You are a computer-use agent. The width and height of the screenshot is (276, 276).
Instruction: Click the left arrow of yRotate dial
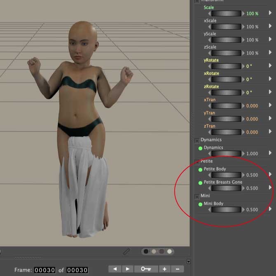(210, 66)
